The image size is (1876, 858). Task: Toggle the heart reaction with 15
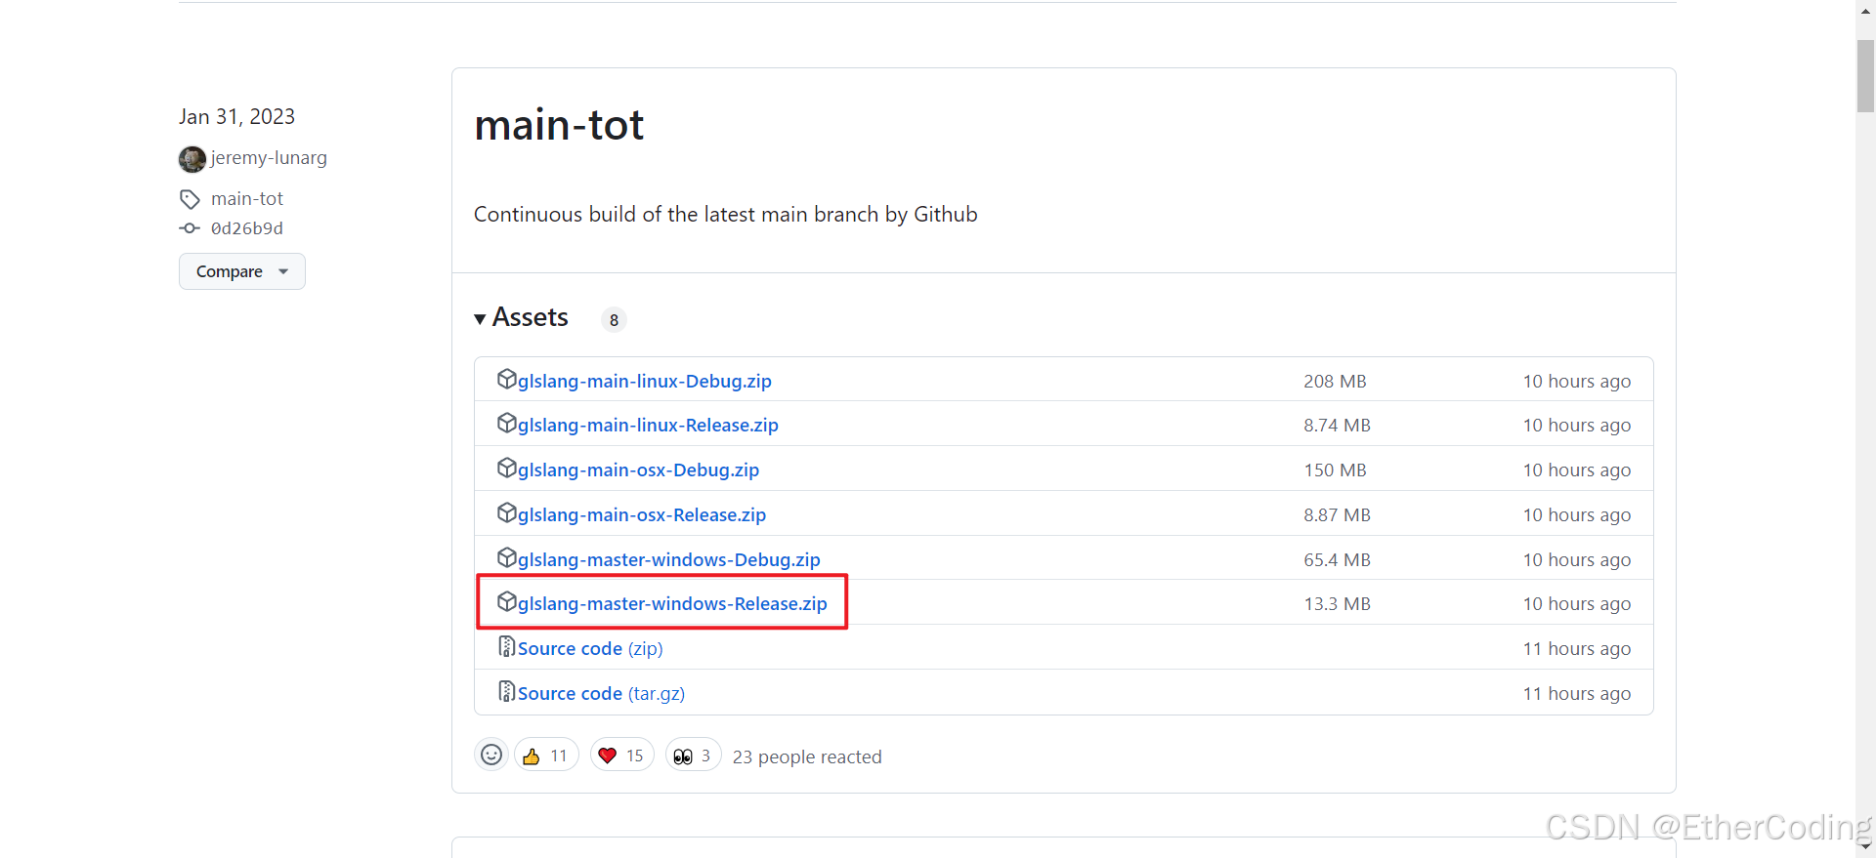(x=621, y=756)
